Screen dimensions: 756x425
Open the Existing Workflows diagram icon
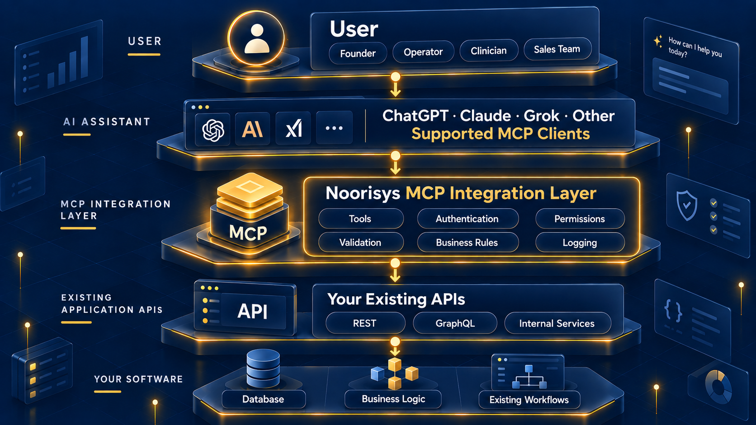point(528,372)
